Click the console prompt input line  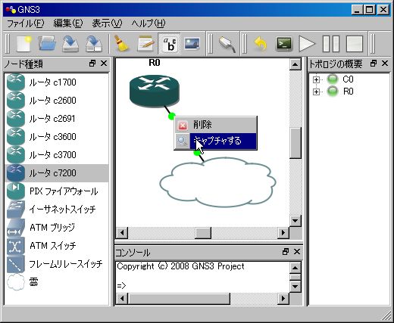[x=202, y=286]
